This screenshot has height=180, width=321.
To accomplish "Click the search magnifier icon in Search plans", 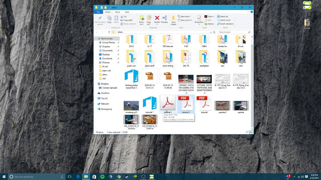I will coord(249,32).
